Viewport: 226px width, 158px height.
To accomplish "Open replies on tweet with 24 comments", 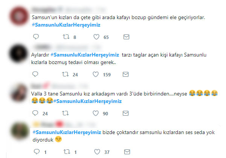I will pyautogui.click(x=35, y=113).
